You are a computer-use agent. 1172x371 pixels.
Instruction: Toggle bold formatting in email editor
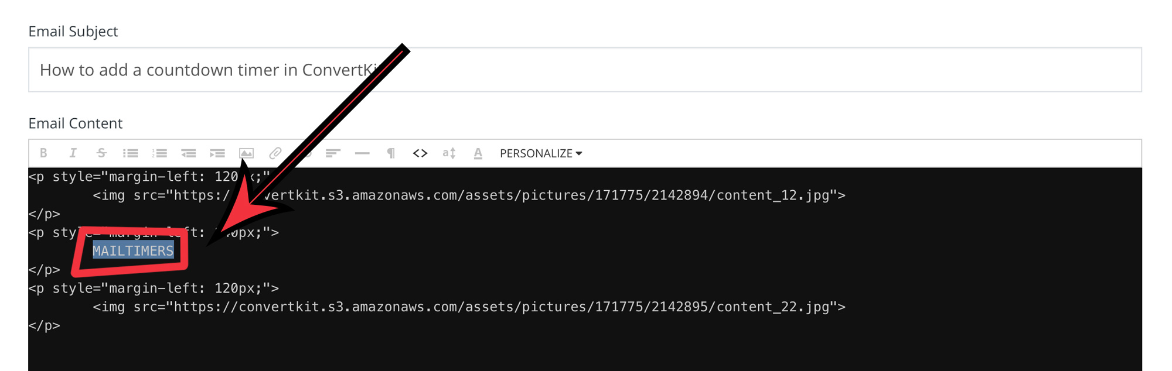[x=43, y=153]
